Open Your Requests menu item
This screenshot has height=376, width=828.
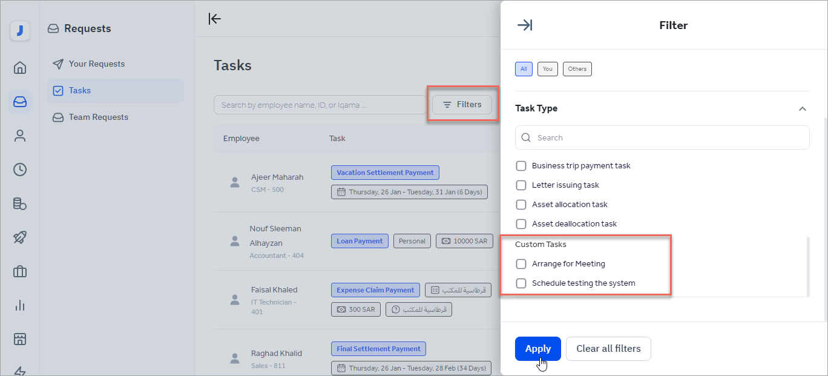pos(96,64)
